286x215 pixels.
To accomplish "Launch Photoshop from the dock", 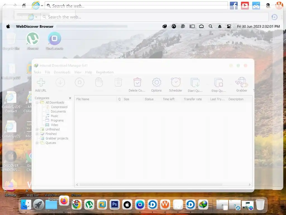I will 115,204.
